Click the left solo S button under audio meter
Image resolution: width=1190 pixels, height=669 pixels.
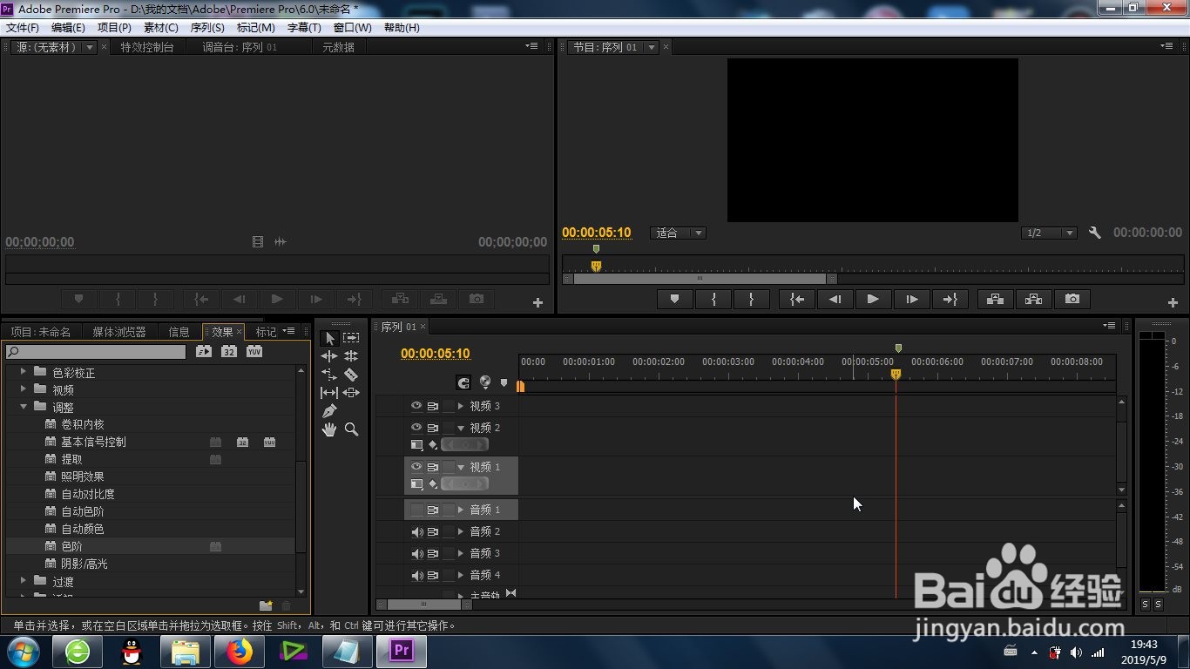1146,605
